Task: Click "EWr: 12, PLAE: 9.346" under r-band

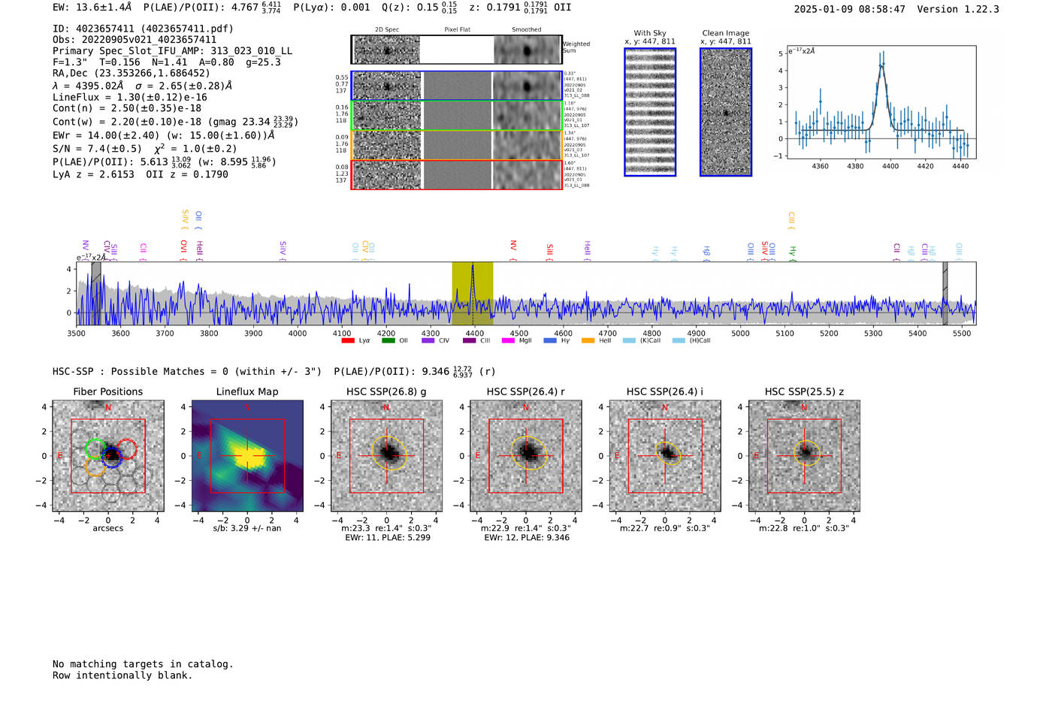Action: [527, 538]
